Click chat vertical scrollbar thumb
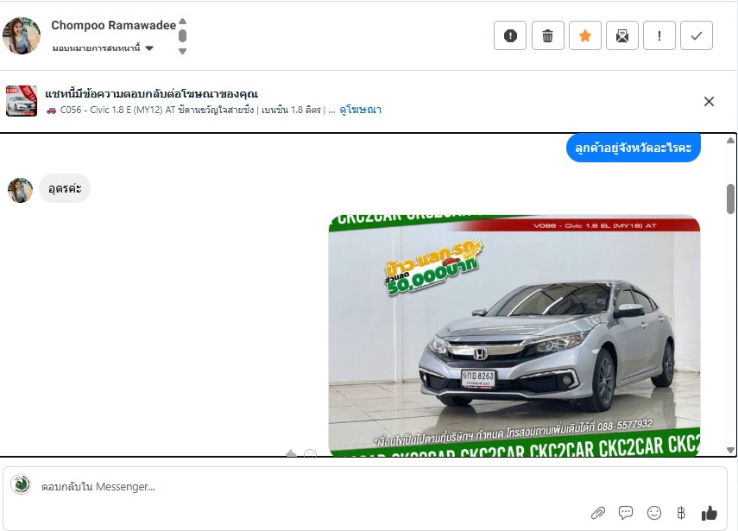 pos(730,199)
